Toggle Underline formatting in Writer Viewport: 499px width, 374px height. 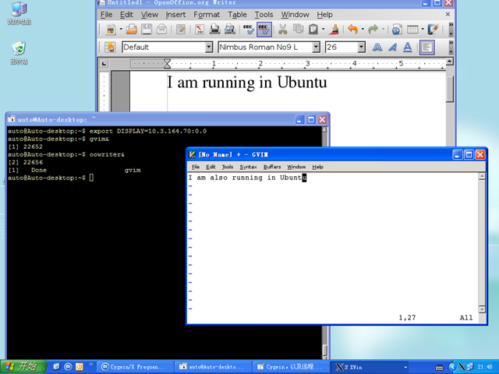[408, 48]
